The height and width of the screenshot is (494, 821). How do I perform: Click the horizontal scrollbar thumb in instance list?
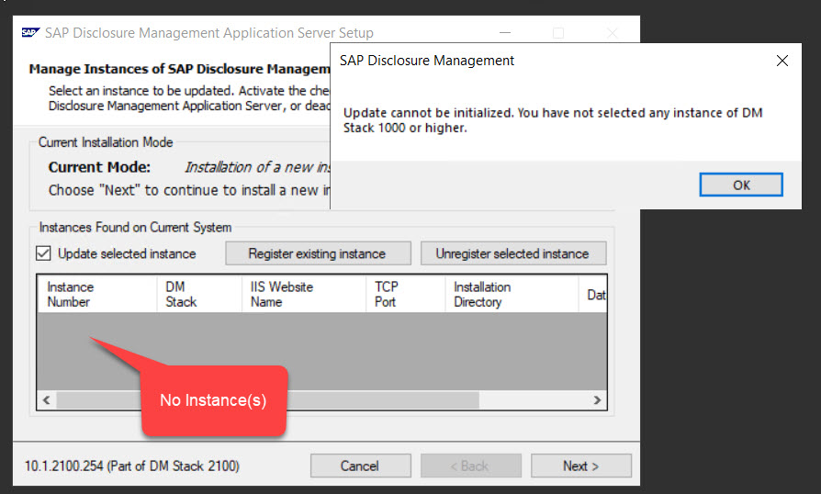[x=267, y=400]
